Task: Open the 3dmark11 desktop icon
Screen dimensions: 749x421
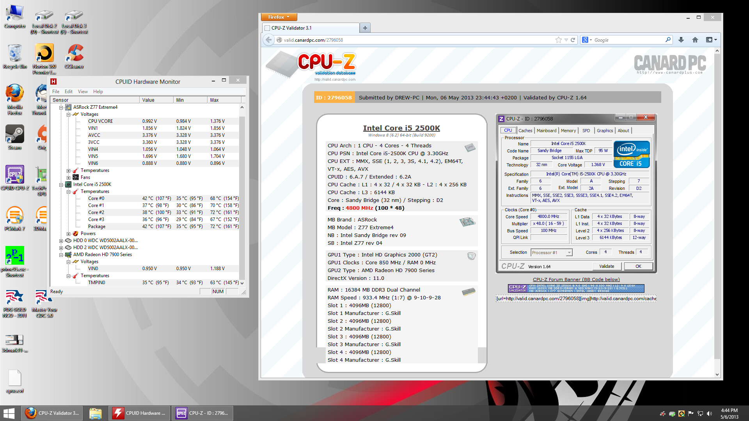Action: (x=15, y=343)
